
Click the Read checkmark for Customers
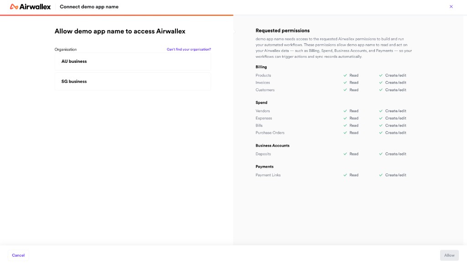pos(345,90)
